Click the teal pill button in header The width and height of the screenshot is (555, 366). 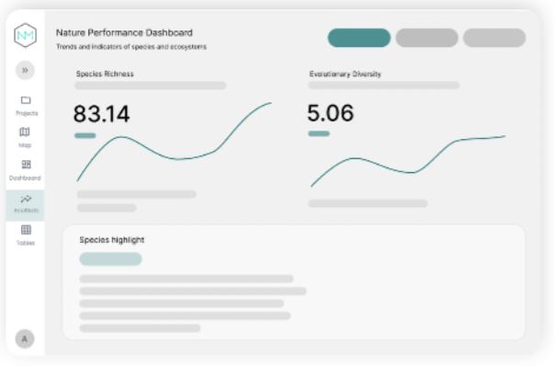(359, 38)
